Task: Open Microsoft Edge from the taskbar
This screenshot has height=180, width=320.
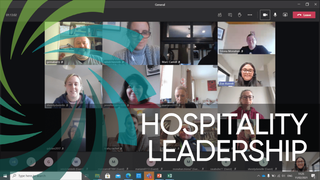Action: click(x=128, y=176)
